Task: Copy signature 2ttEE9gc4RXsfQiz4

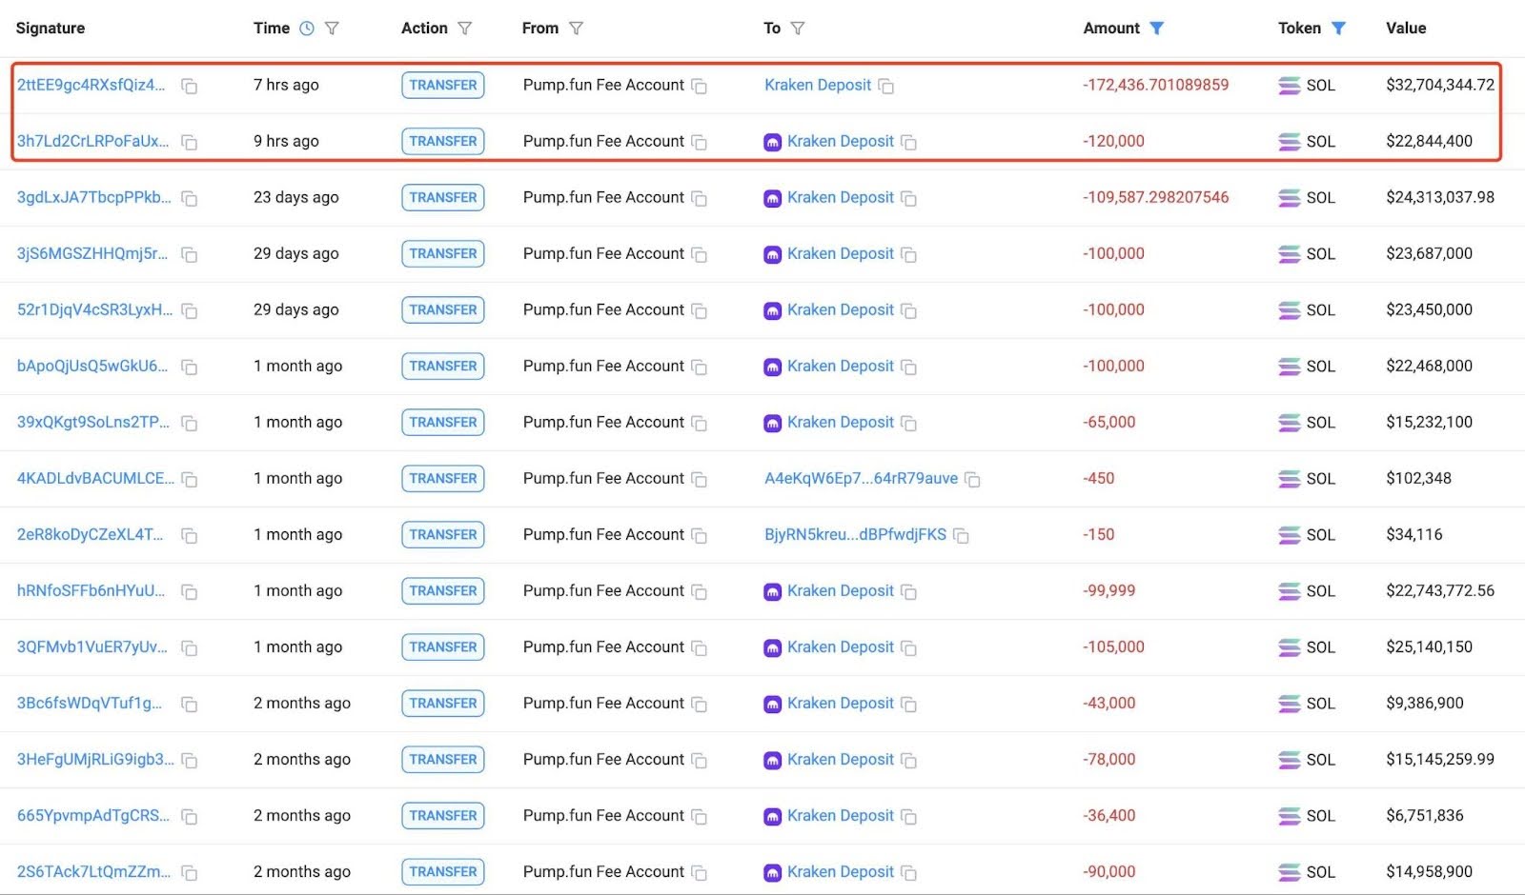Action: click(x=190, y=87)
